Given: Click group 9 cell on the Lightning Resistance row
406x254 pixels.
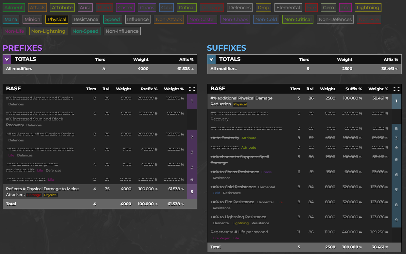Looking at the screenshot, I should pyautogui.click(x=397, y=220).
